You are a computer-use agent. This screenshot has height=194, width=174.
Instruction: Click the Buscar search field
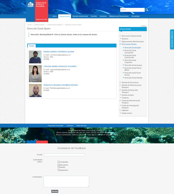point(132,10)
